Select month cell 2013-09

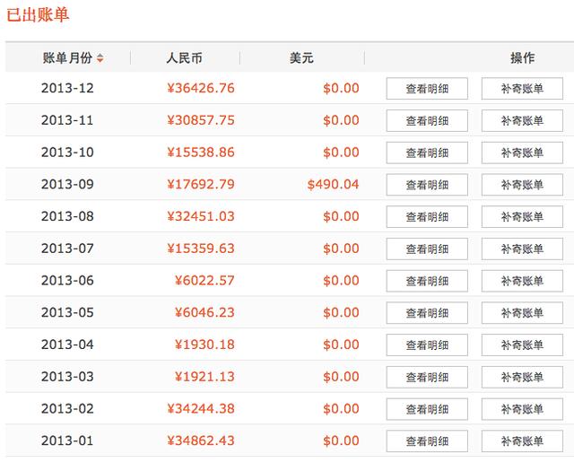coord(67,185)
